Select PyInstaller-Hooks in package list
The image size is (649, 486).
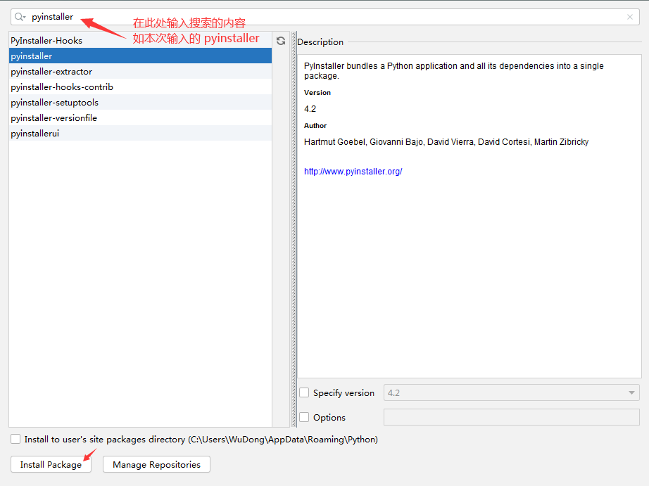[x=140, y=41]
